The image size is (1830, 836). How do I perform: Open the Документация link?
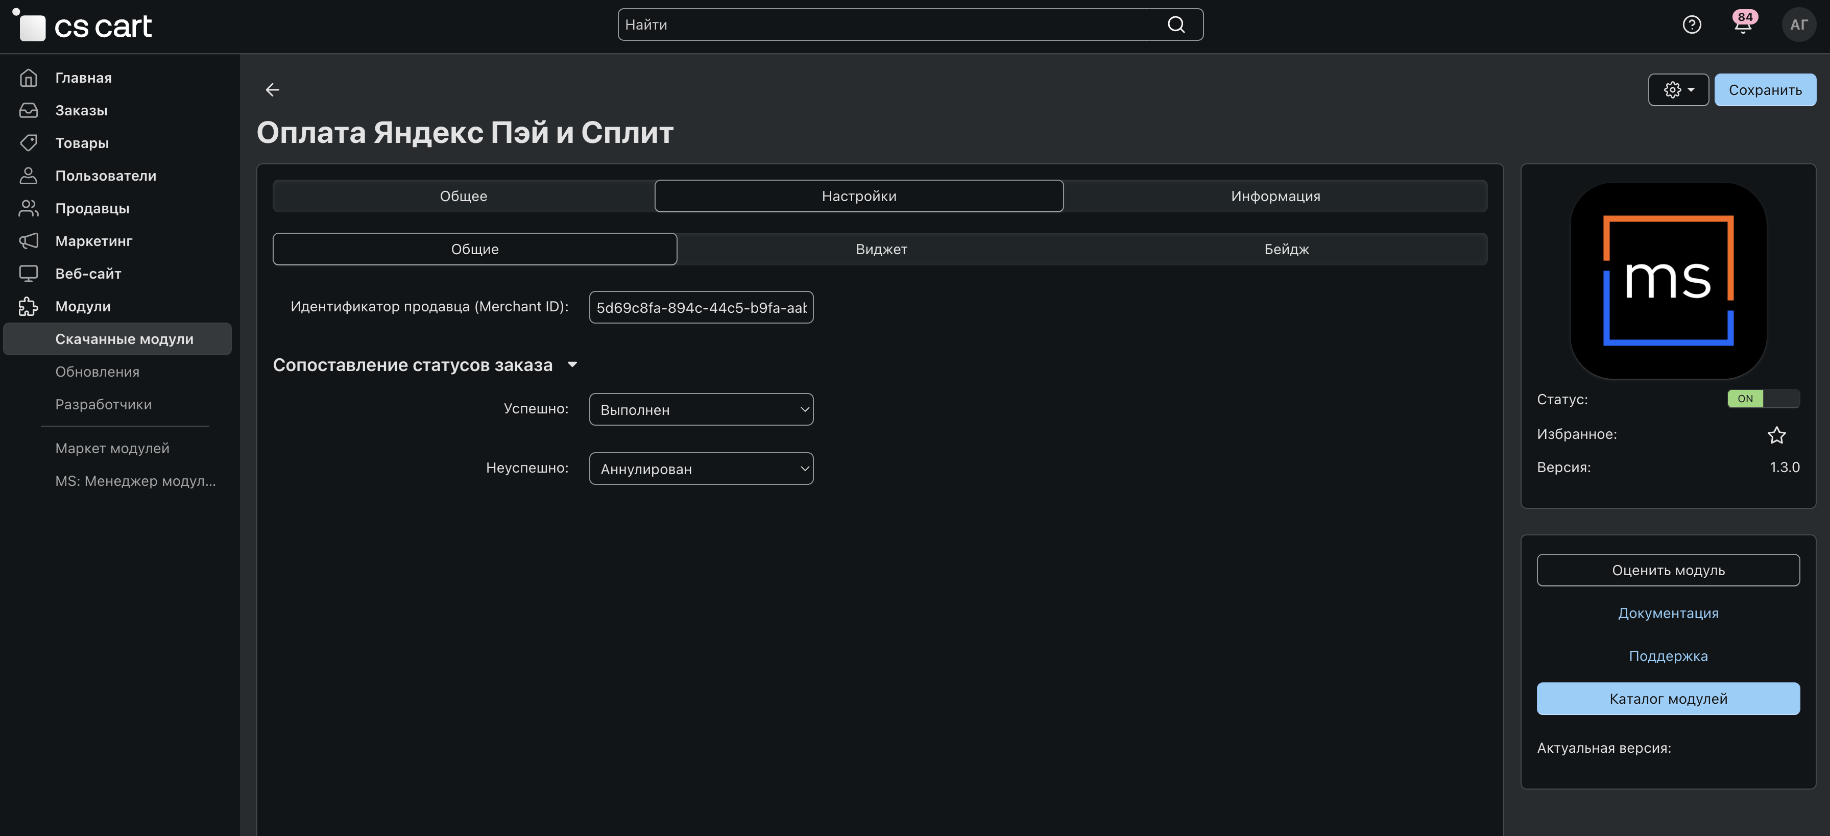(x=1667, y=613)
